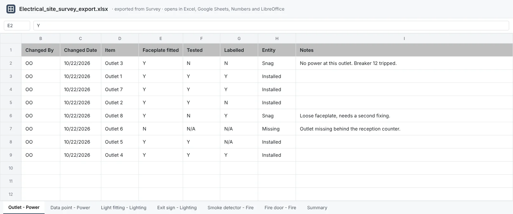Image resolution: width=513 pixels, height=214 pixels.
Task: Select the Outlet 1 cell
Action: [120, 76]
